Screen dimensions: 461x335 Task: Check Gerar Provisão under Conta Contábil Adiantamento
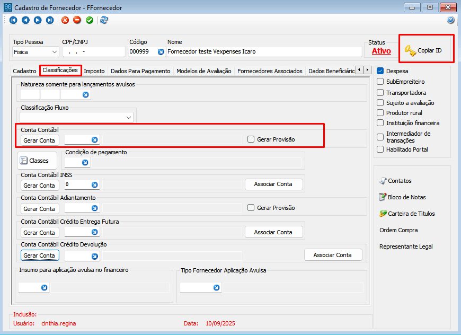pyautogui.click(x=251, y=208)
